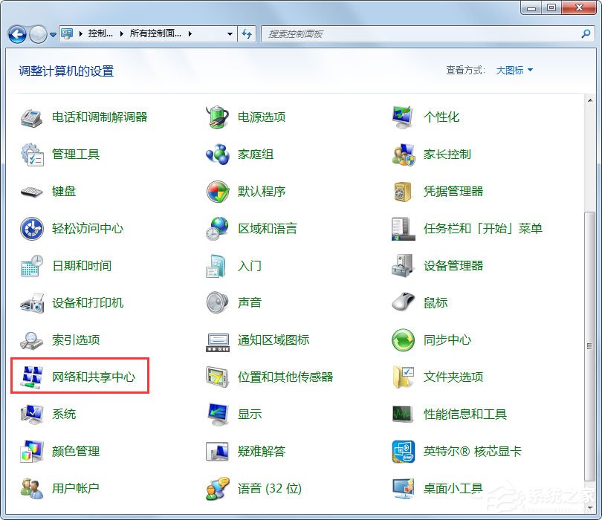Open 用户帐户 user accounts

(x=75, y=488)
